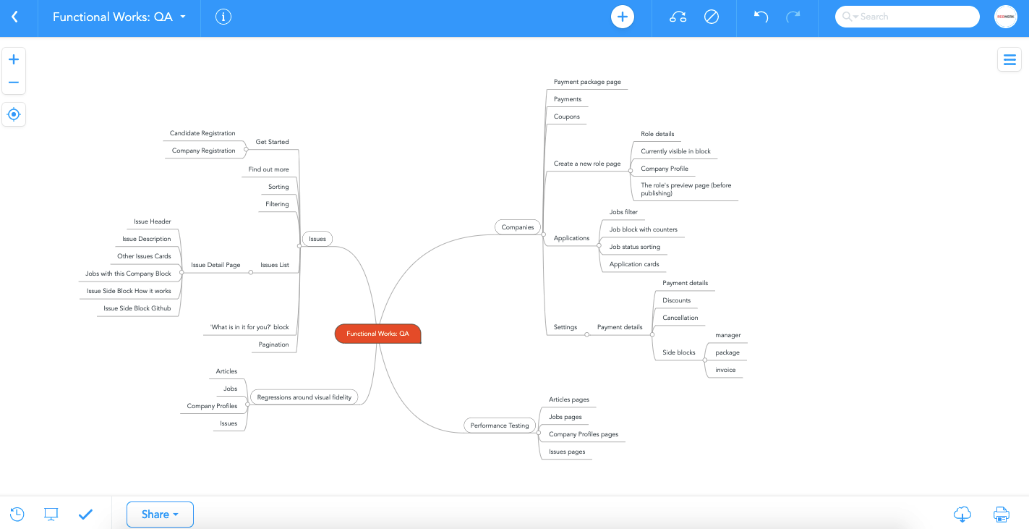Select the Performance Testing node
The image size is (1029, 529).
[x=500, y=426]
